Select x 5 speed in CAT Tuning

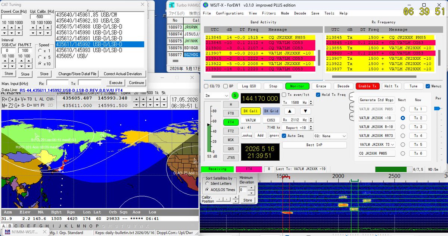click(41, 57)
